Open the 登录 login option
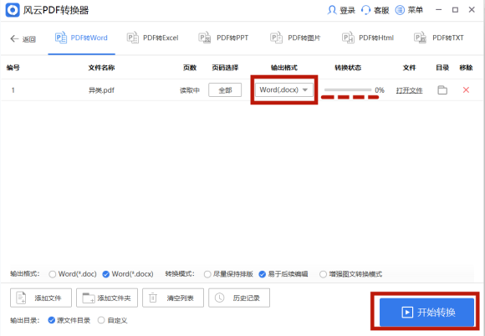The height and width of the screenshot is (336, 485). pyautogui.click(x=341, y=10)
